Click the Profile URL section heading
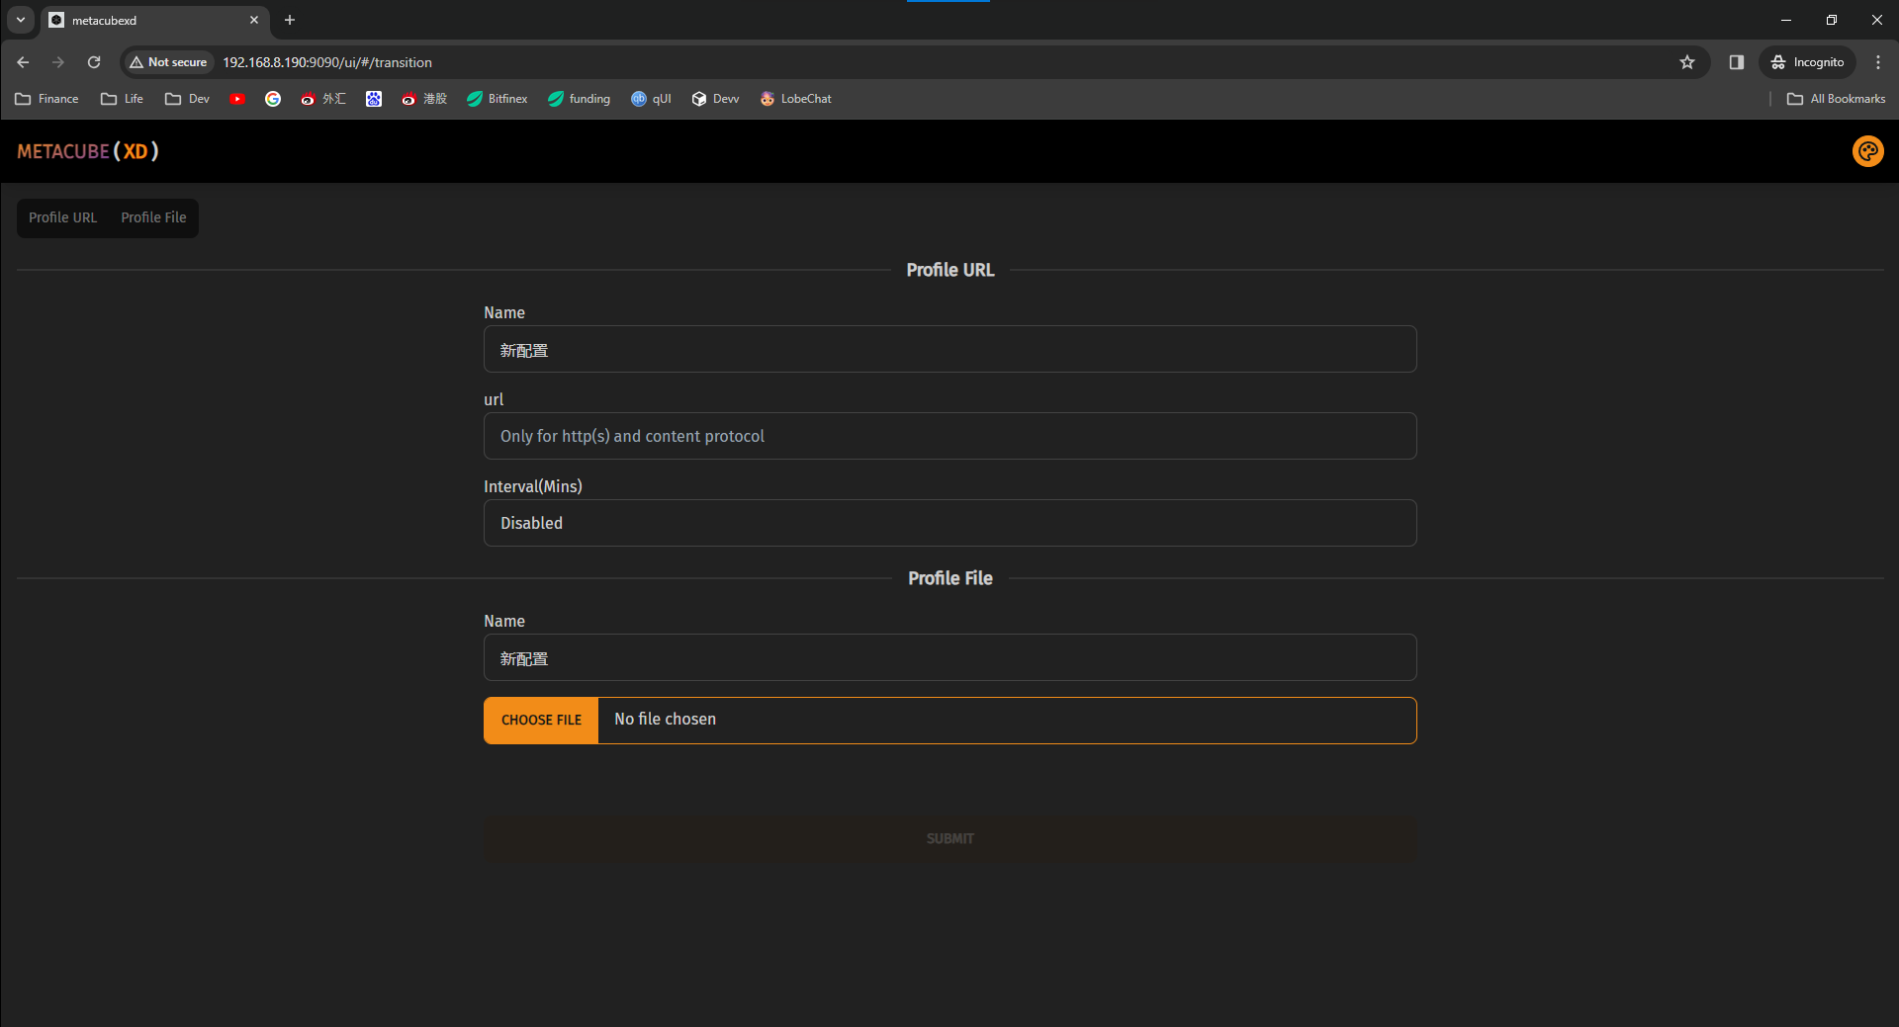This screenshot has width=1899, height=1027. click(x=949, y=270)
